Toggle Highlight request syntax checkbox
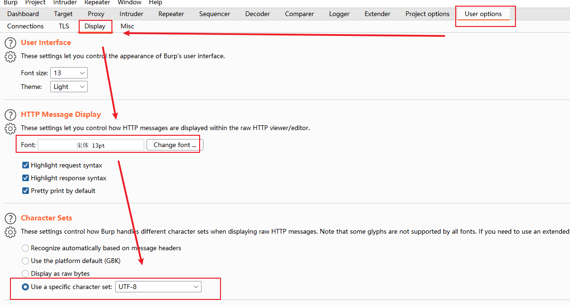The width and height of the screenshot is (570, 307). (x=26, y=165)
